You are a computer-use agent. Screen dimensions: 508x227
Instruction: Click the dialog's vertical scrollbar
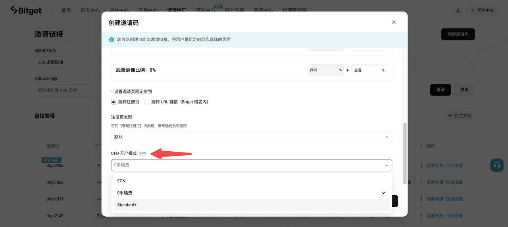pyautogui.click(x=405, y=153)
